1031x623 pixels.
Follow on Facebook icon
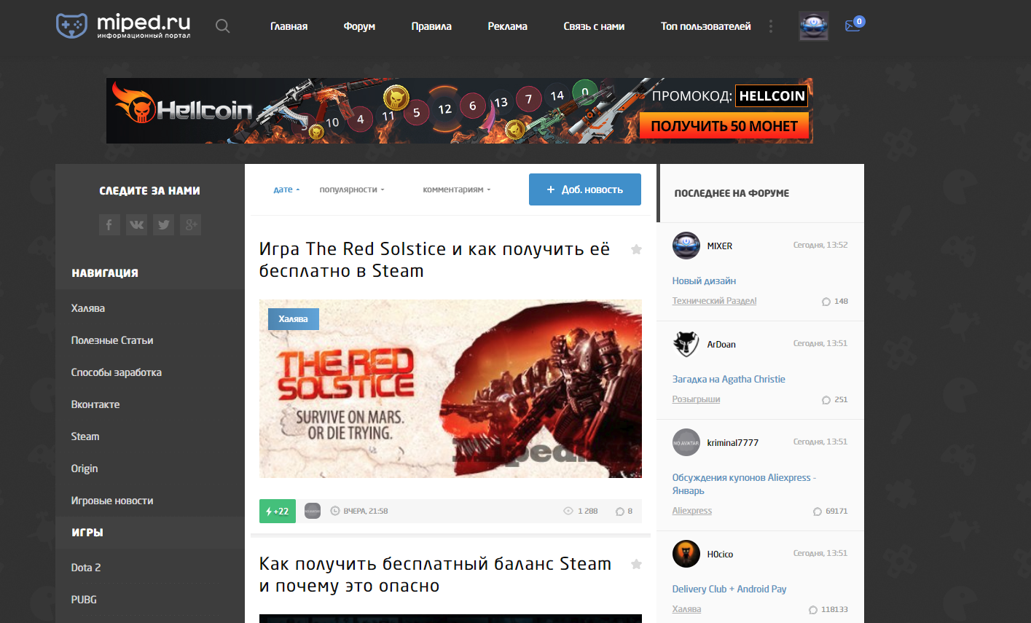point(109,224)
